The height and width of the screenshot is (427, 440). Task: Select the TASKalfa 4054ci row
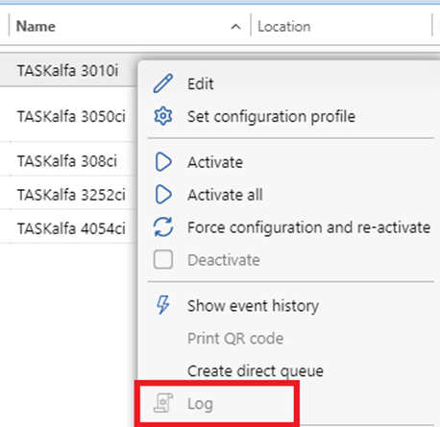(x=68, y=228)
